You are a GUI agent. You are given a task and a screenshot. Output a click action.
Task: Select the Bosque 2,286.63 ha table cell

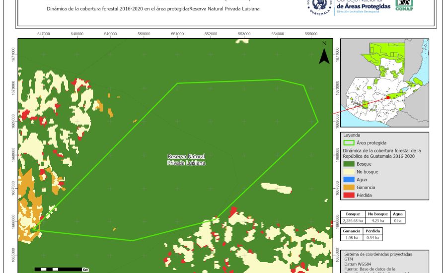click(x=353, y=221)
